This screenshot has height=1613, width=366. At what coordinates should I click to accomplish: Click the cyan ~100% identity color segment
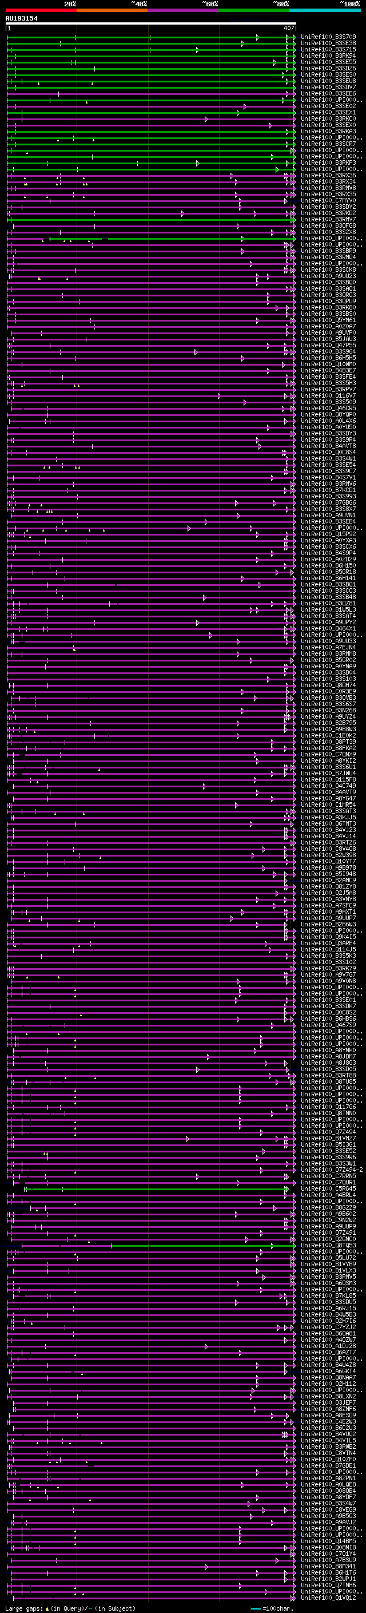coord(325,11)
